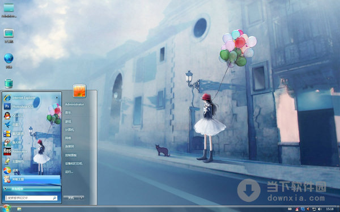This screenshot has width=340, height=212.
Task: Select Administrator in the Start menu
Action: coord(74,104)
